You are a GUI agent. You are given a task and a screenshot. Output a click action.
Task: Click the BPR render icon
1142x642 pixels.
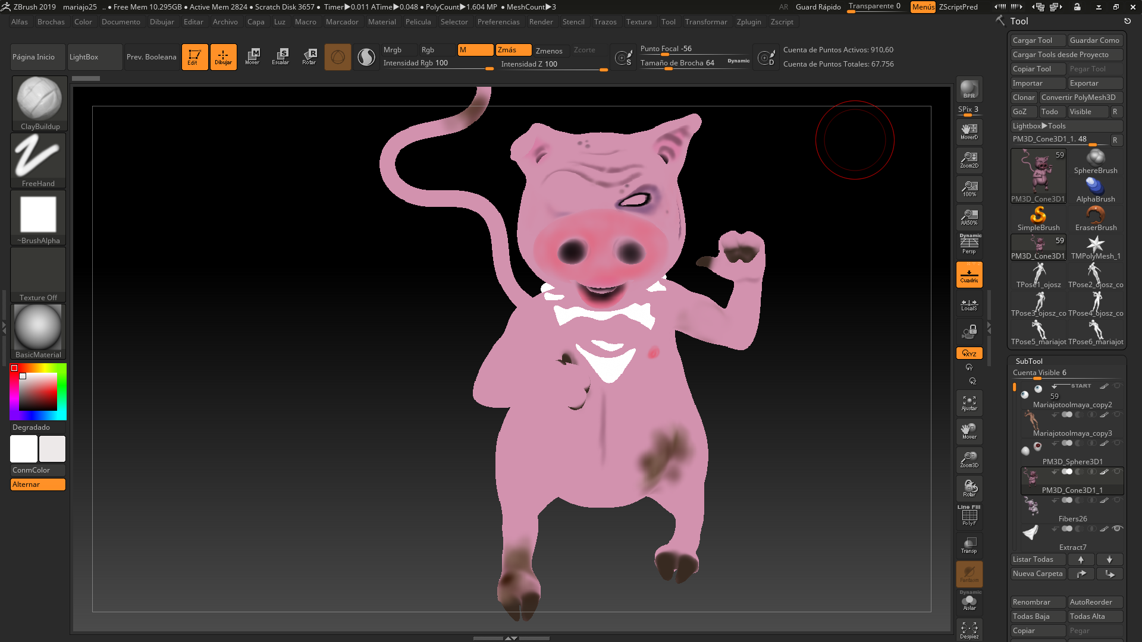click(969, 90)
